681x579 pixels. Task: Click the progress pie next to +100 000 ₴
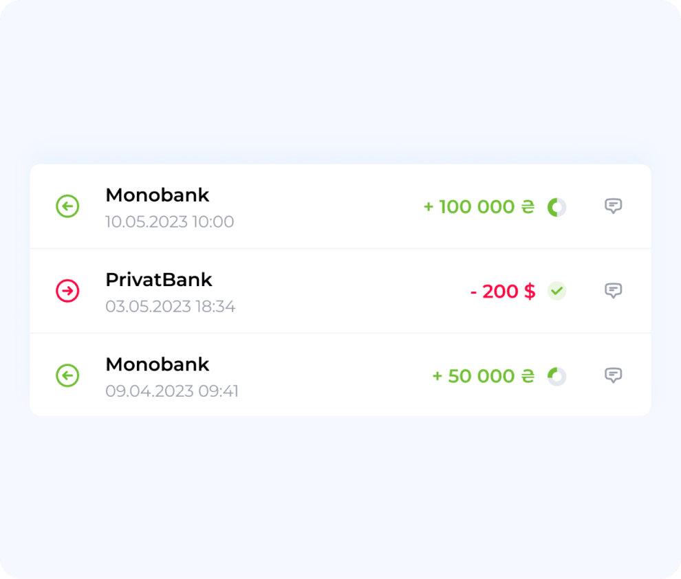point(556,207)
